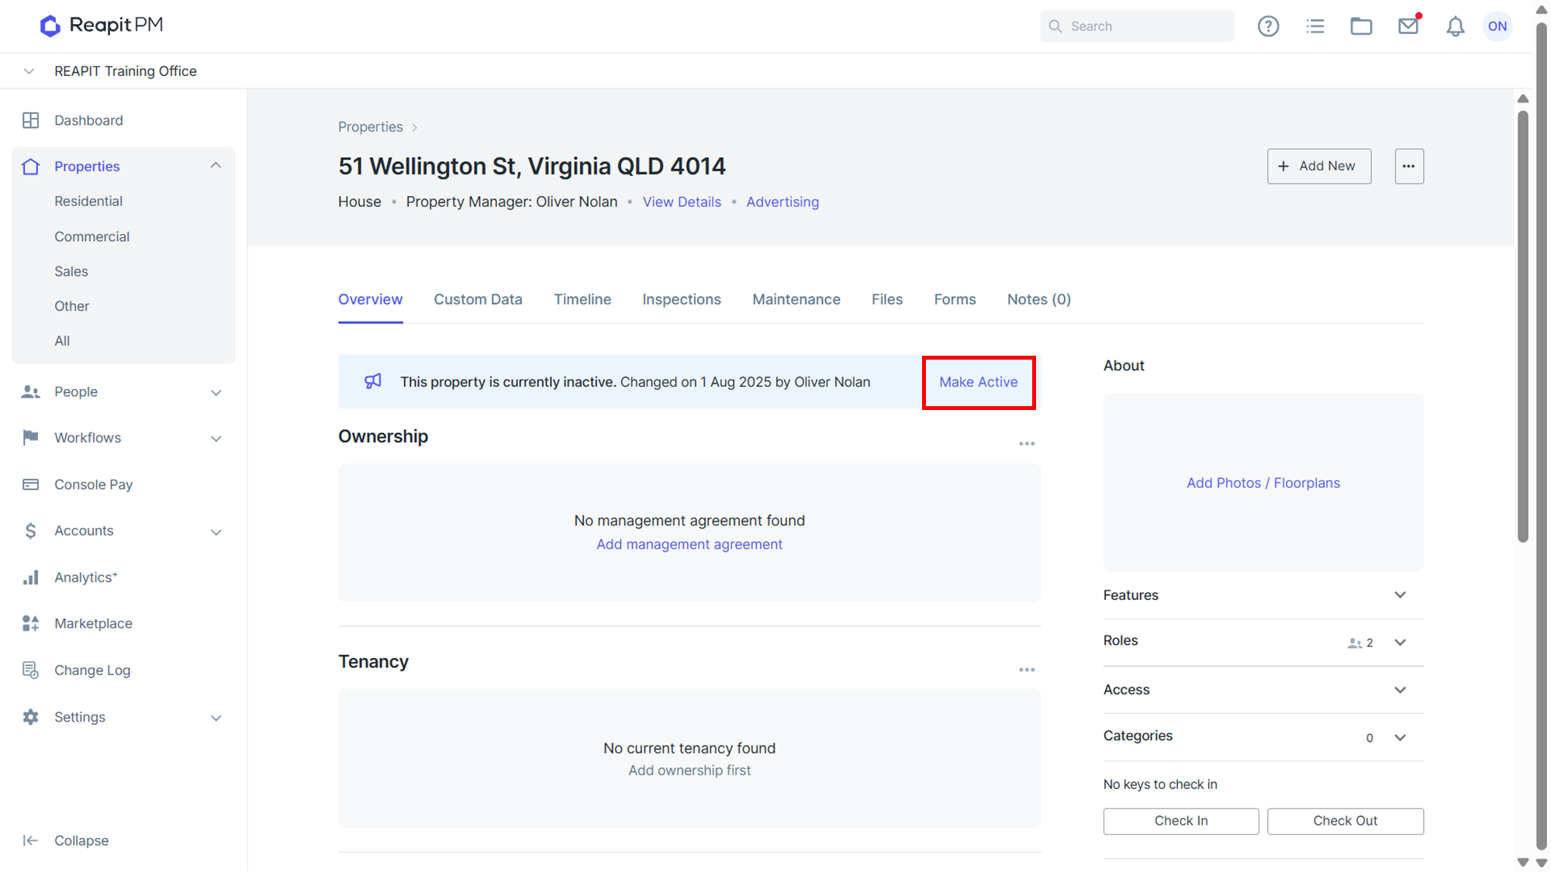
Task: Open the Tenancy section options menu
Action: 1027,670
